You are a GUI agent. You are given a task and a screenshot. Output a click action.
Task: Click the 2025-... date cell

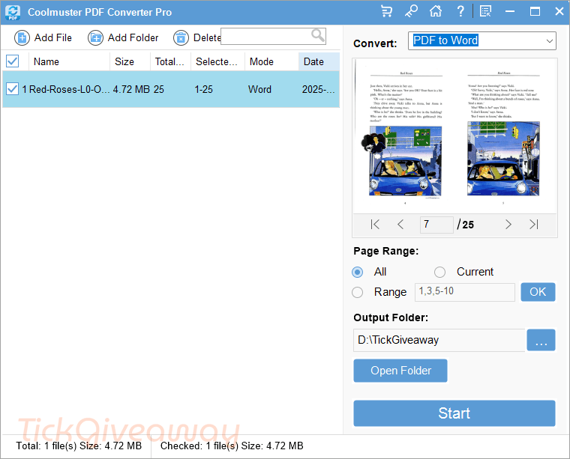click(x=319, y=89)
